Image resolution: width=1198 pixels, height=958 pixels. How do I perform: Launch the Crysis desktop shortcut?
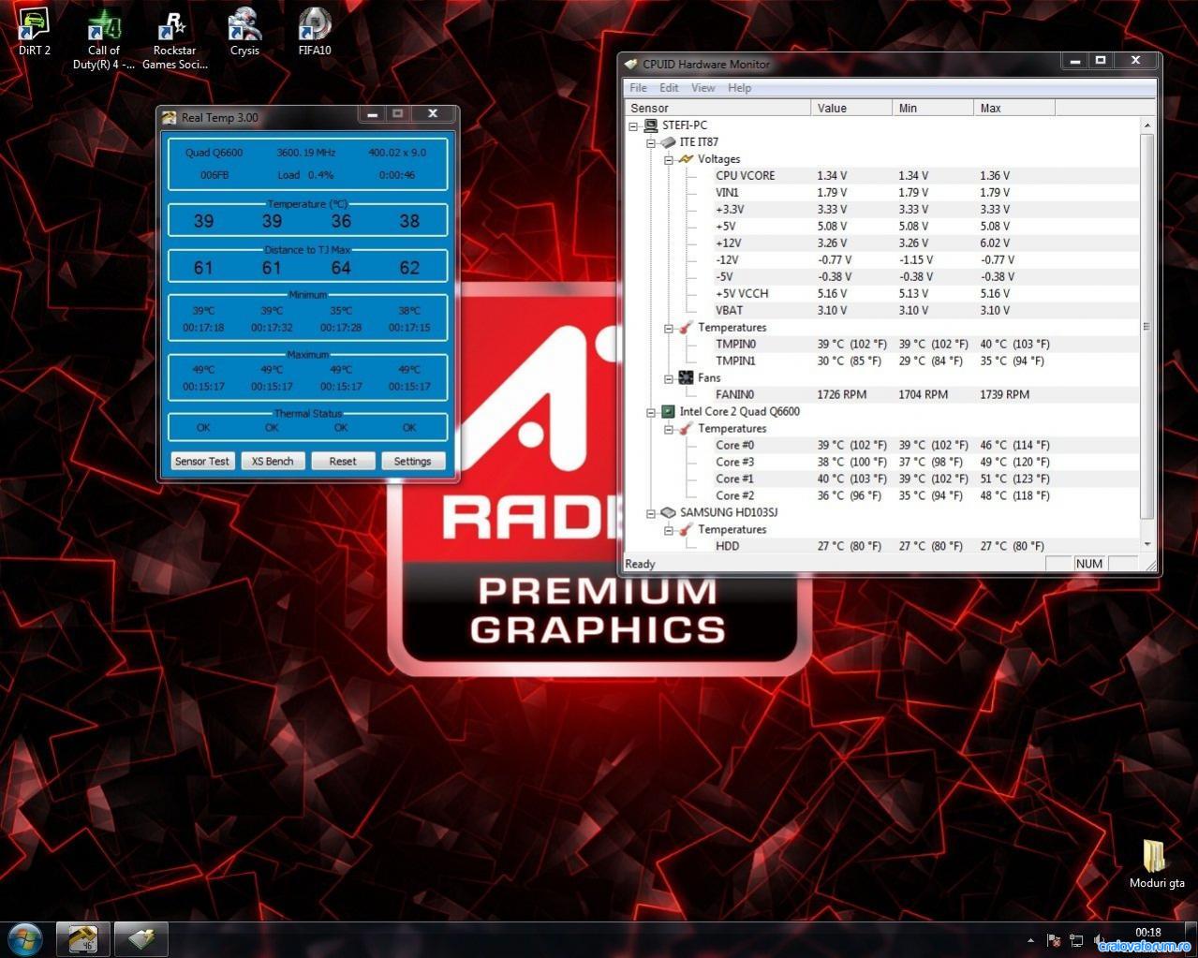[x=244, y=33]
